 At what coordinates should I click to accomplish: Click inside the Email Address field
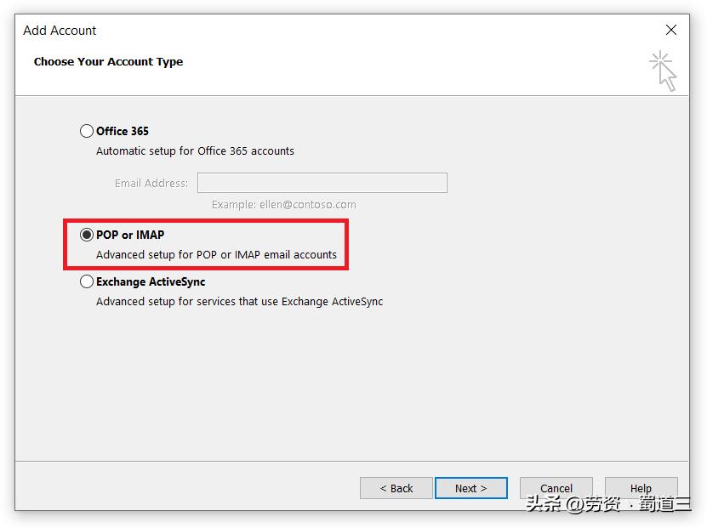tap(322, 182)
